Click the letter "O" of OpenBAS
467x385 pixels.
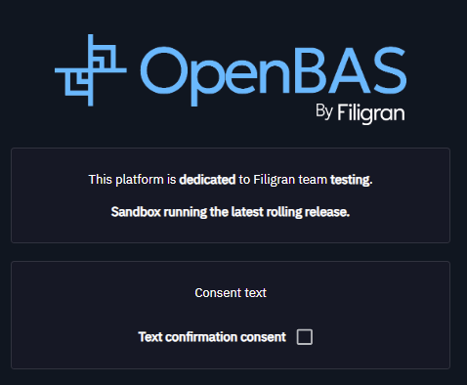click(x=163, y=70)
